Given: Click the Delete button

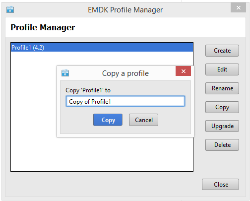Looking at the screenshot, I should 222,145.
